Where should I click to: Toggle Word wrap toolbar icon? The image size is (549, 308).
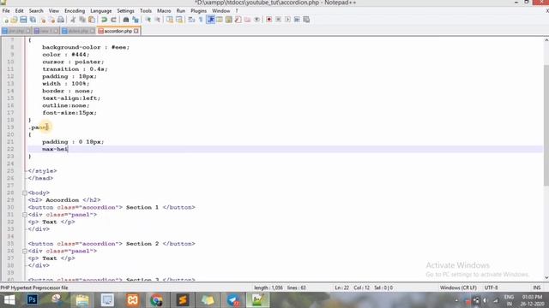point(191,20)
